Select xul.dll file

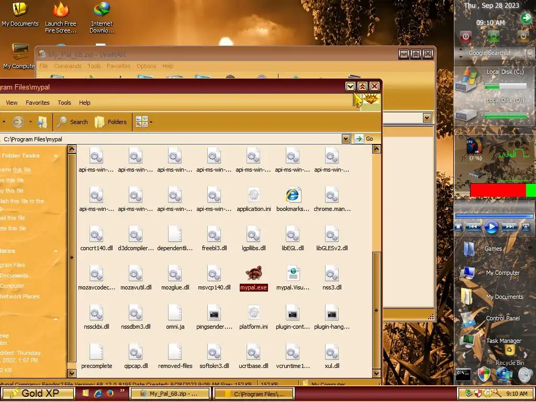(x=332, y=357)
